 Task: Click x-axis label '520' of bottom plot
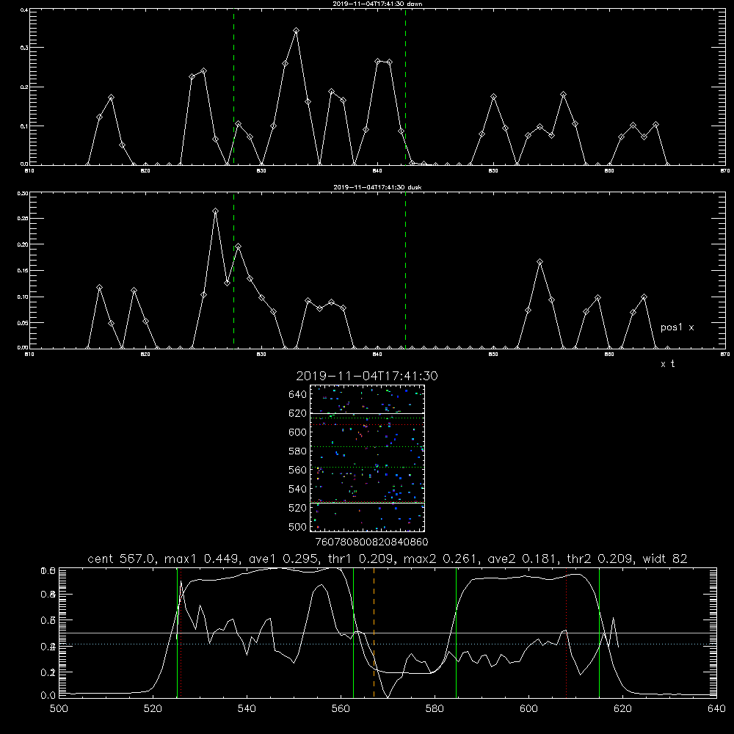153,709
